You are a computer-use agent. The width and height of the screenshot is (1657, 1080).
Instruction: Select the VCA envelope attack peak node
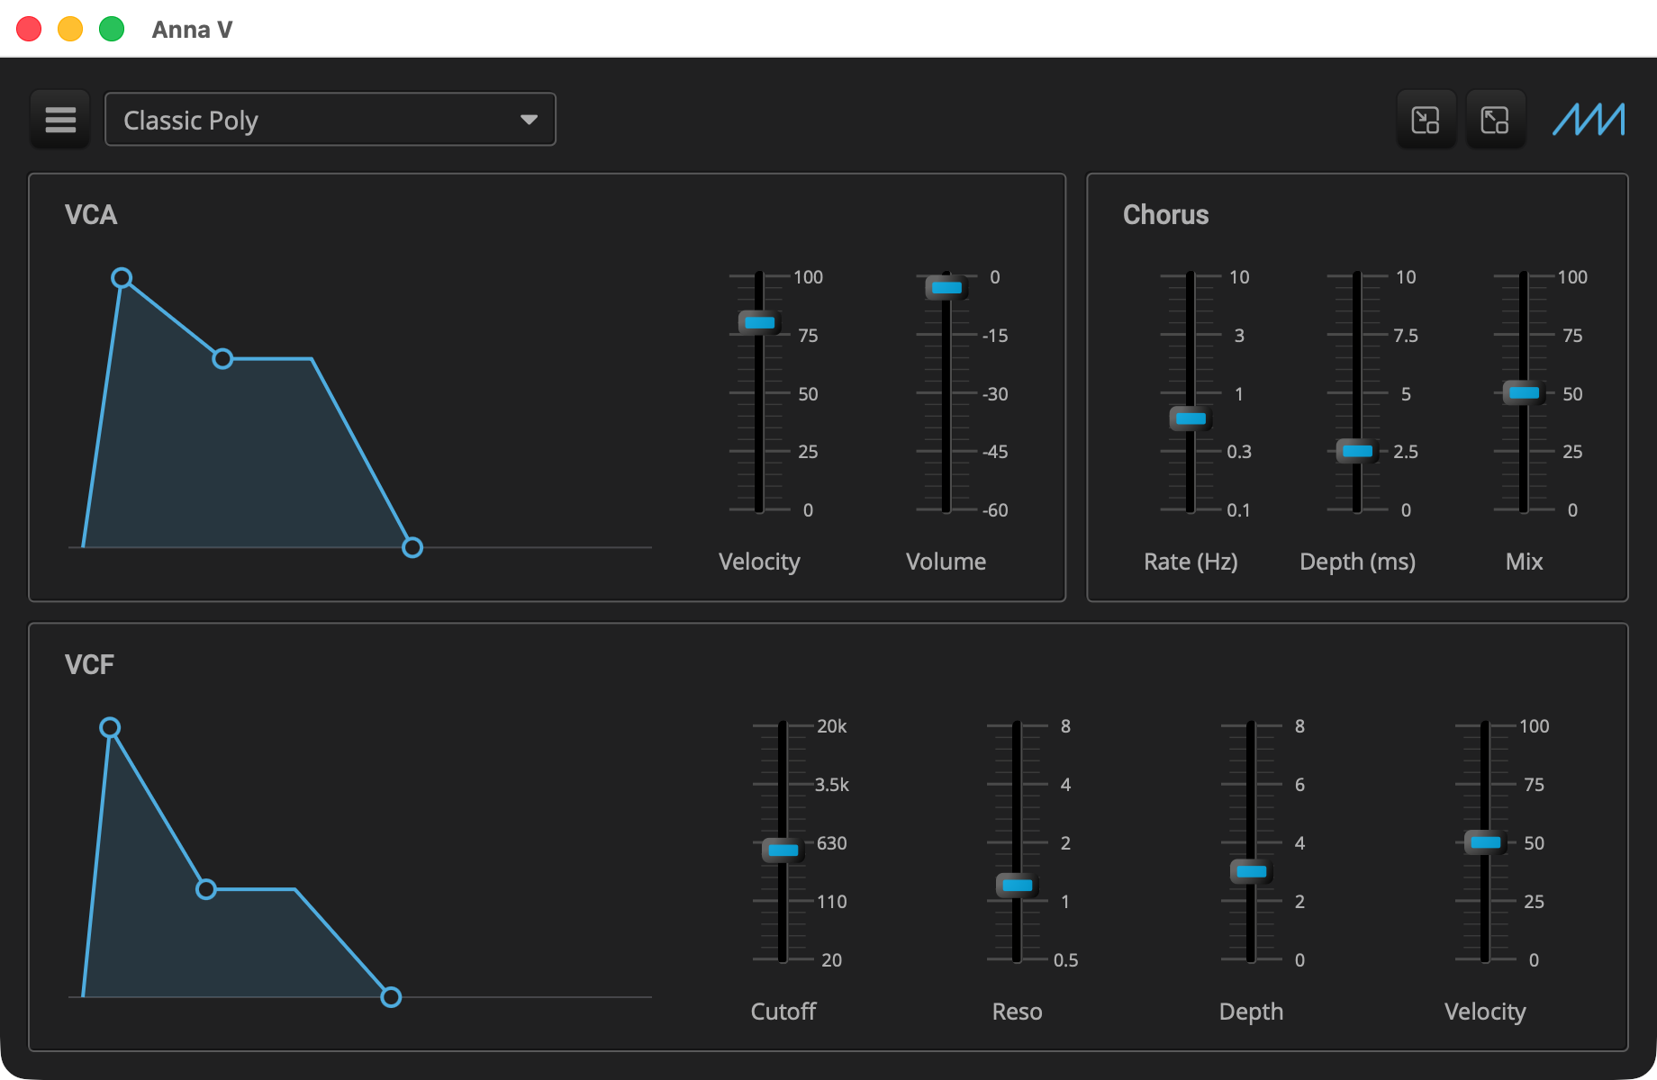[x=122, y=278]
